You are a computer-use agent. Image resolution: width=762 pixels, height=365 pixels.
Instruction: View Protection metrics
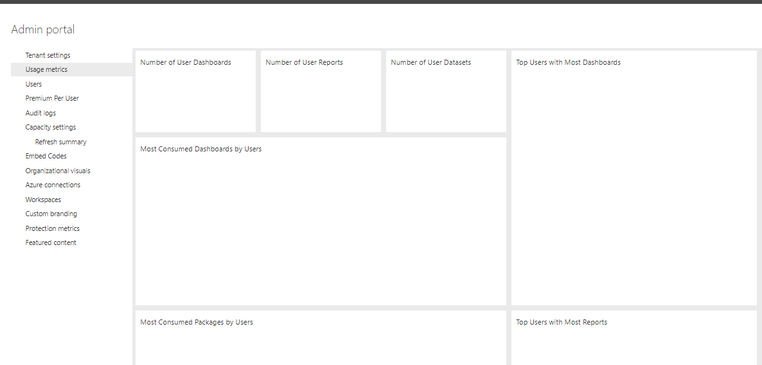53,228
